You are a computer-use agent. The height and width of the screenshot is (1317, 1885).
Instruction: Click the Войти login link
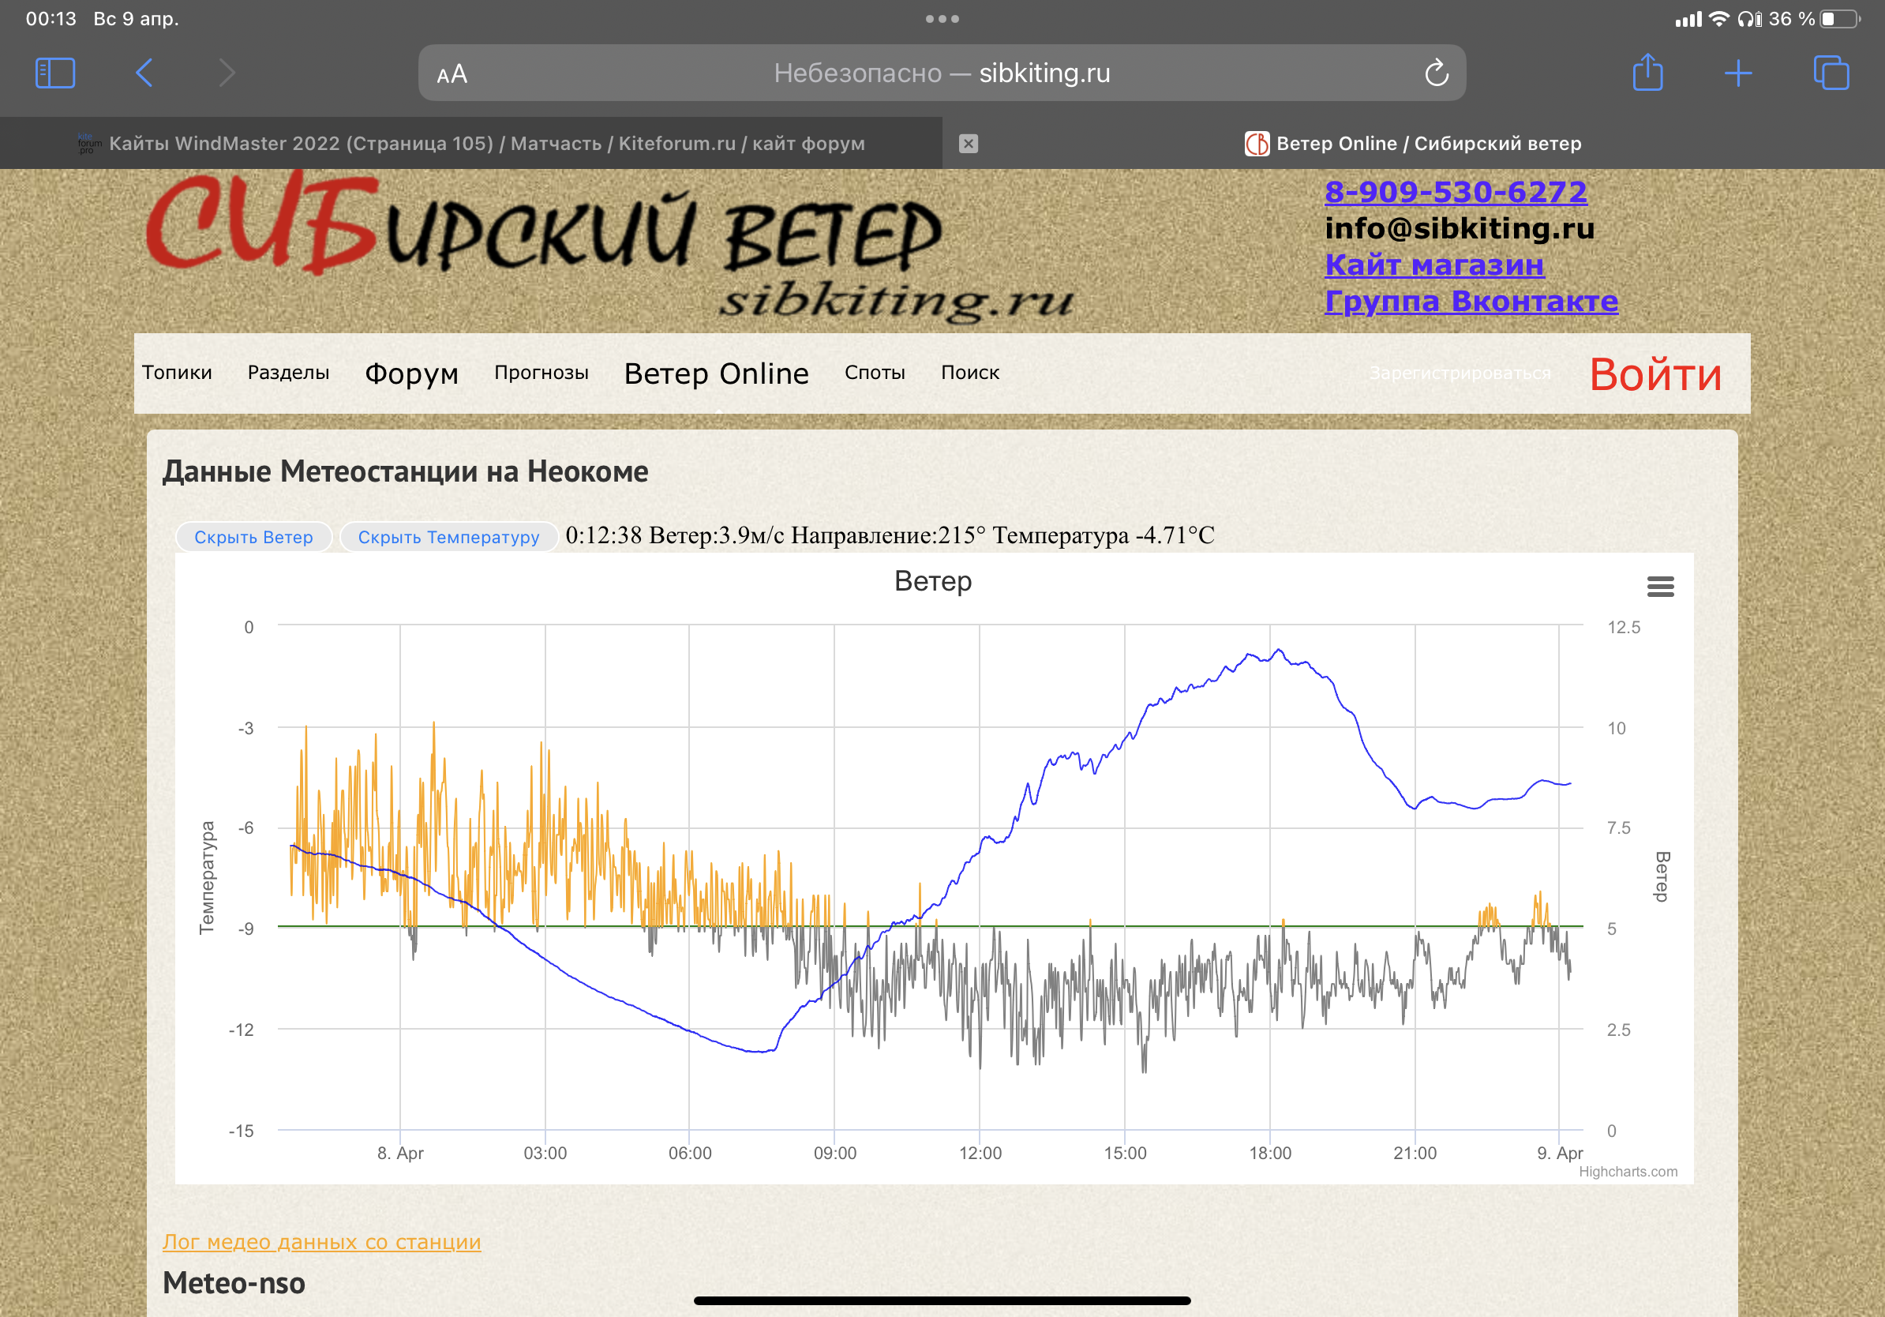[1655, 374]
